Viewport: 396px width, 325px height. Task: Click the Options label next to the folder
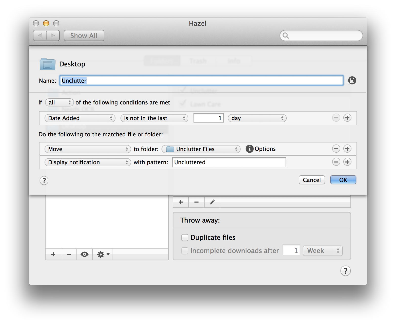click(265, 149)
